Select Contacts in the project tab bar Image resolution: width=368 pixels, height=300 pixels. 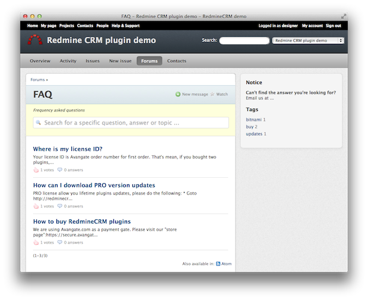coord(176,61)
